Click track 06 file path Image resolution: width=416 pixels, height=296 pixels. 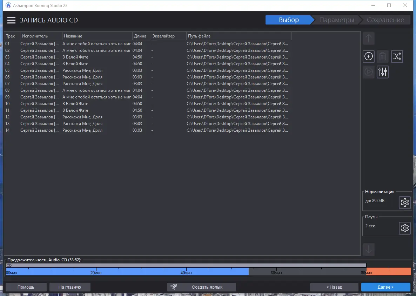tap(237, 77)
